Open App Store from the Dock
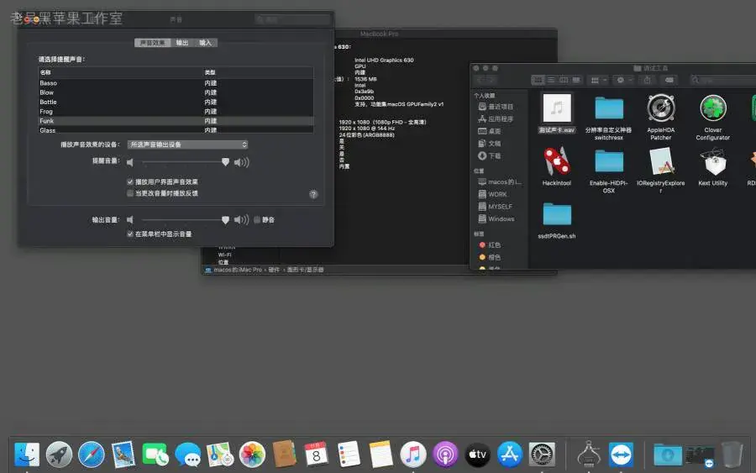The image size is (756, 473). coord(510,455)
